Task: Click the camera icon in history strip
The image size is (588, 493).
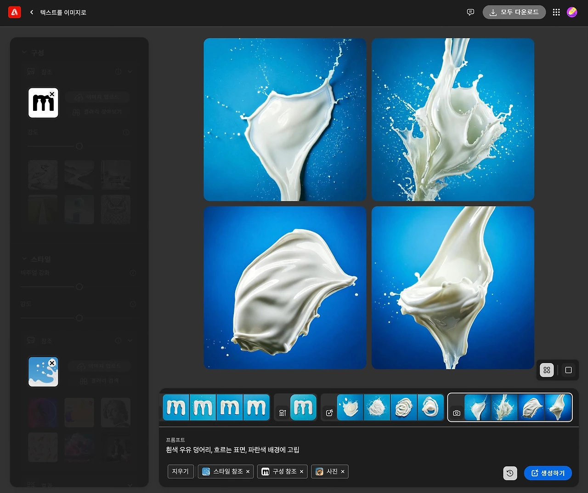Action: click(457, 413)
